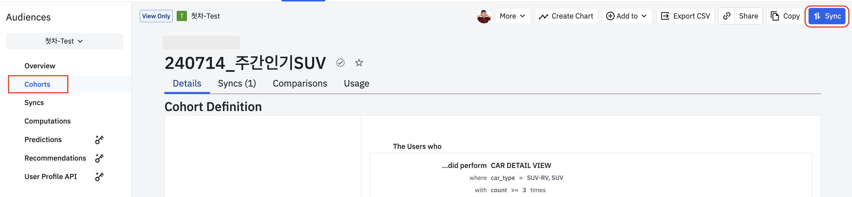Open Predictions in the sidebar
The width and height of the screenshot is (852, 197).
43,140
